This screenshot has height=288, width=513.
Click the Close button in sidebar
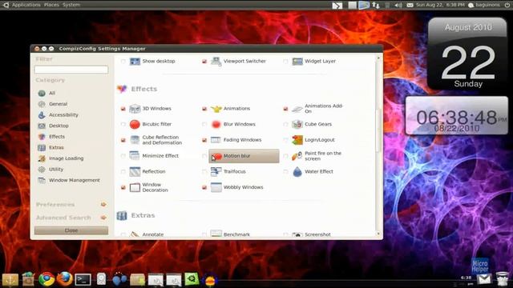coord(71,230)
